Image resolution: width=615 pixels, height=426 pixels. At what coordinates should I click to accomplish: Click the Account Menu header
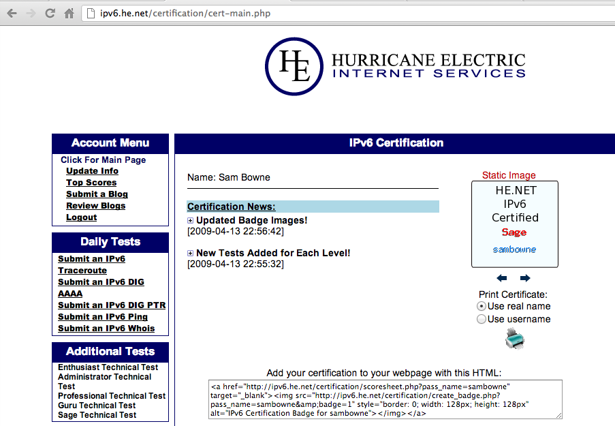click(110, 143)
